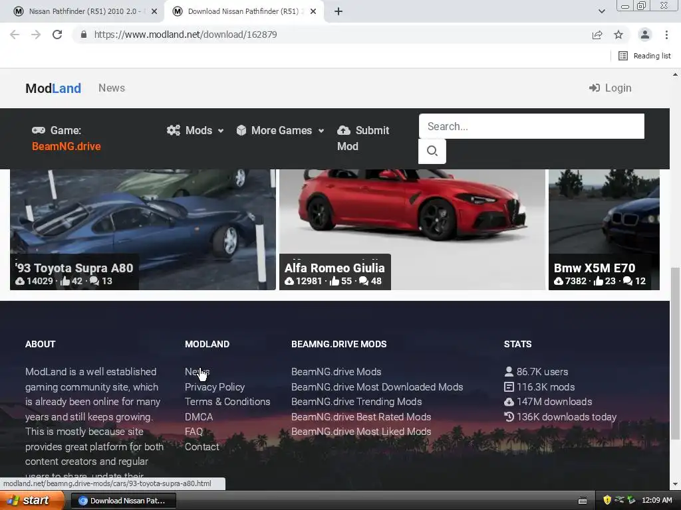Open the DMCA footer link

pyautogui.click(x=198, y=417)
